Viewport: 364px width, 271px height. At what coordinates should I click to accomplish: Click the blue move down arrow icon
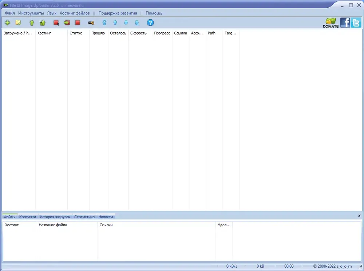click(126, 23)
